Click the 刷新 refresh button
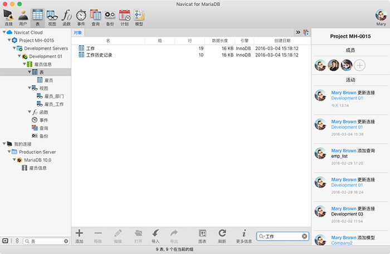Viewport: 390px width, 254px height. point(222,236)
